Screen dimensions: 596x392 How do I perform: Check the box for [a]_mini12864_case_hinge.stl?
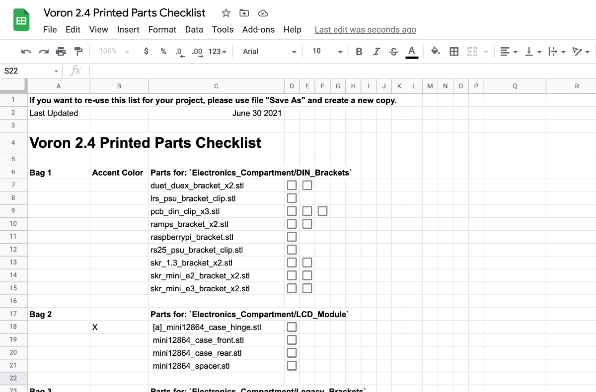pos(292,327)
